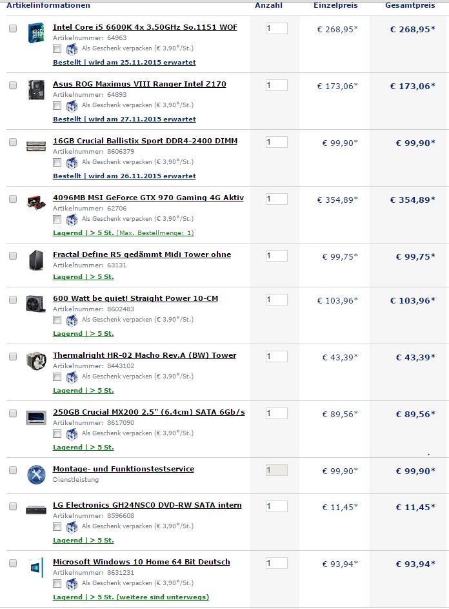Tick the row checkbox for Crucial MX200 SSD
Viewport: 449px width, 609px height.
click(x=13, y=413)
